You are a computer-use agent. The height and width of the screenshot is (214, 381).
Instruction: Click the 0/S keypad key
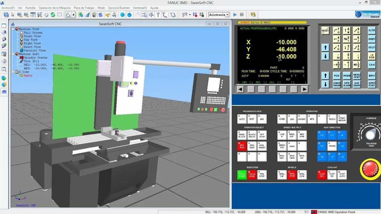click(x=347, y=56)
